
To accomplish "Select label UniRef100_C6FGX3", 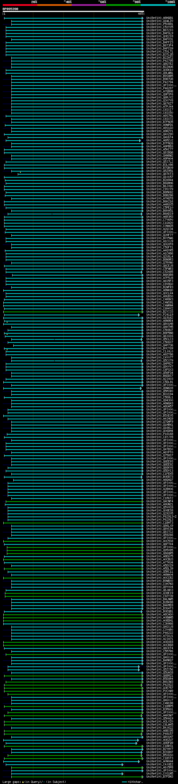I will click(x=160, y=370).
